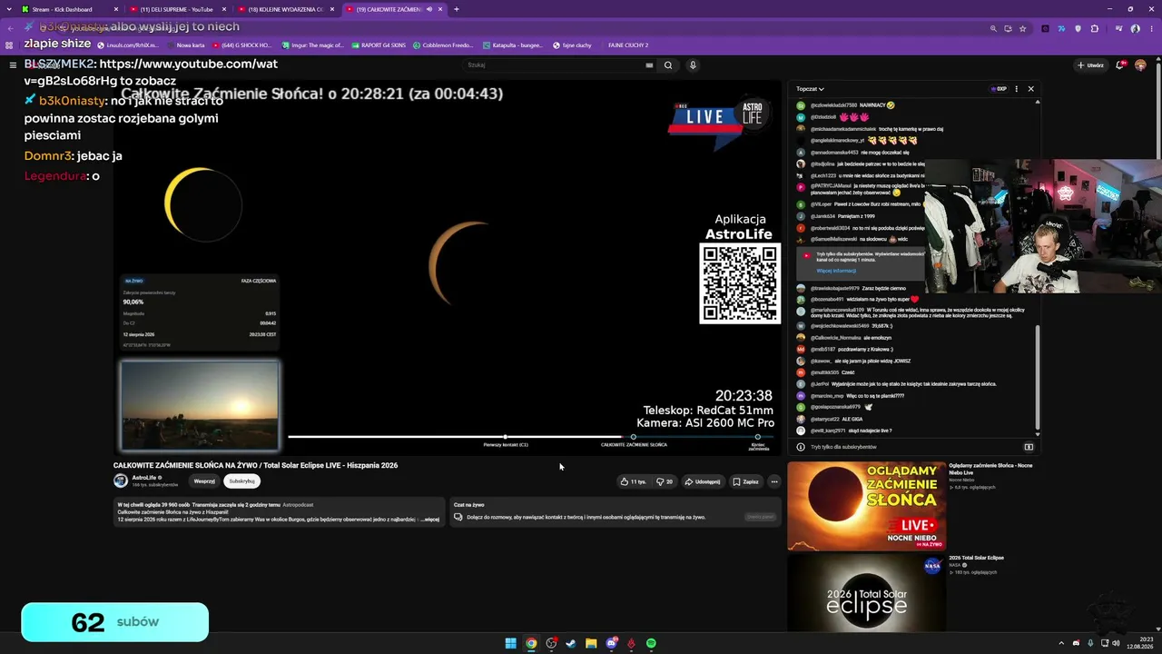Open the on-screen keyboard icon in search box
This screenshot has height=654, width=1162.
(x=649, y=65)
